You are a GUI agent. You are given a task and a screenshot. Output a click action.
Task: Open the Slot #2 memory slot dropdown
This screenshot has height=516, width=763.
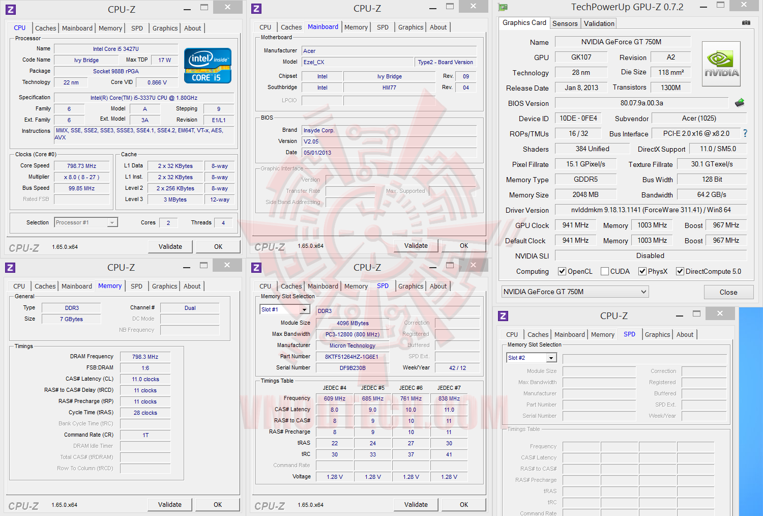click(x=532, y=358)
